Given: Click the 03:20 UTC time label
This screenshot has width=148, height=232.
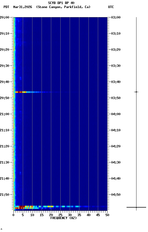Looking at the screenshot, I should coord(116,50).
